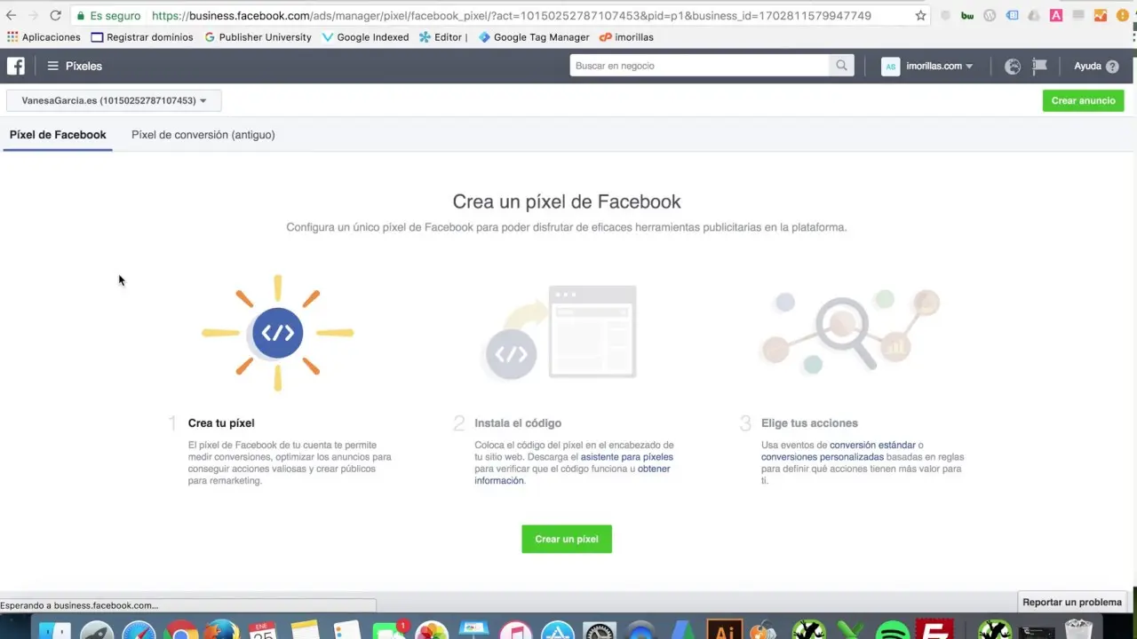Click the Crea tu píxel heading
Image resolution: width=1137 pixels, height=639 pixels.
(x=221, y=423)
